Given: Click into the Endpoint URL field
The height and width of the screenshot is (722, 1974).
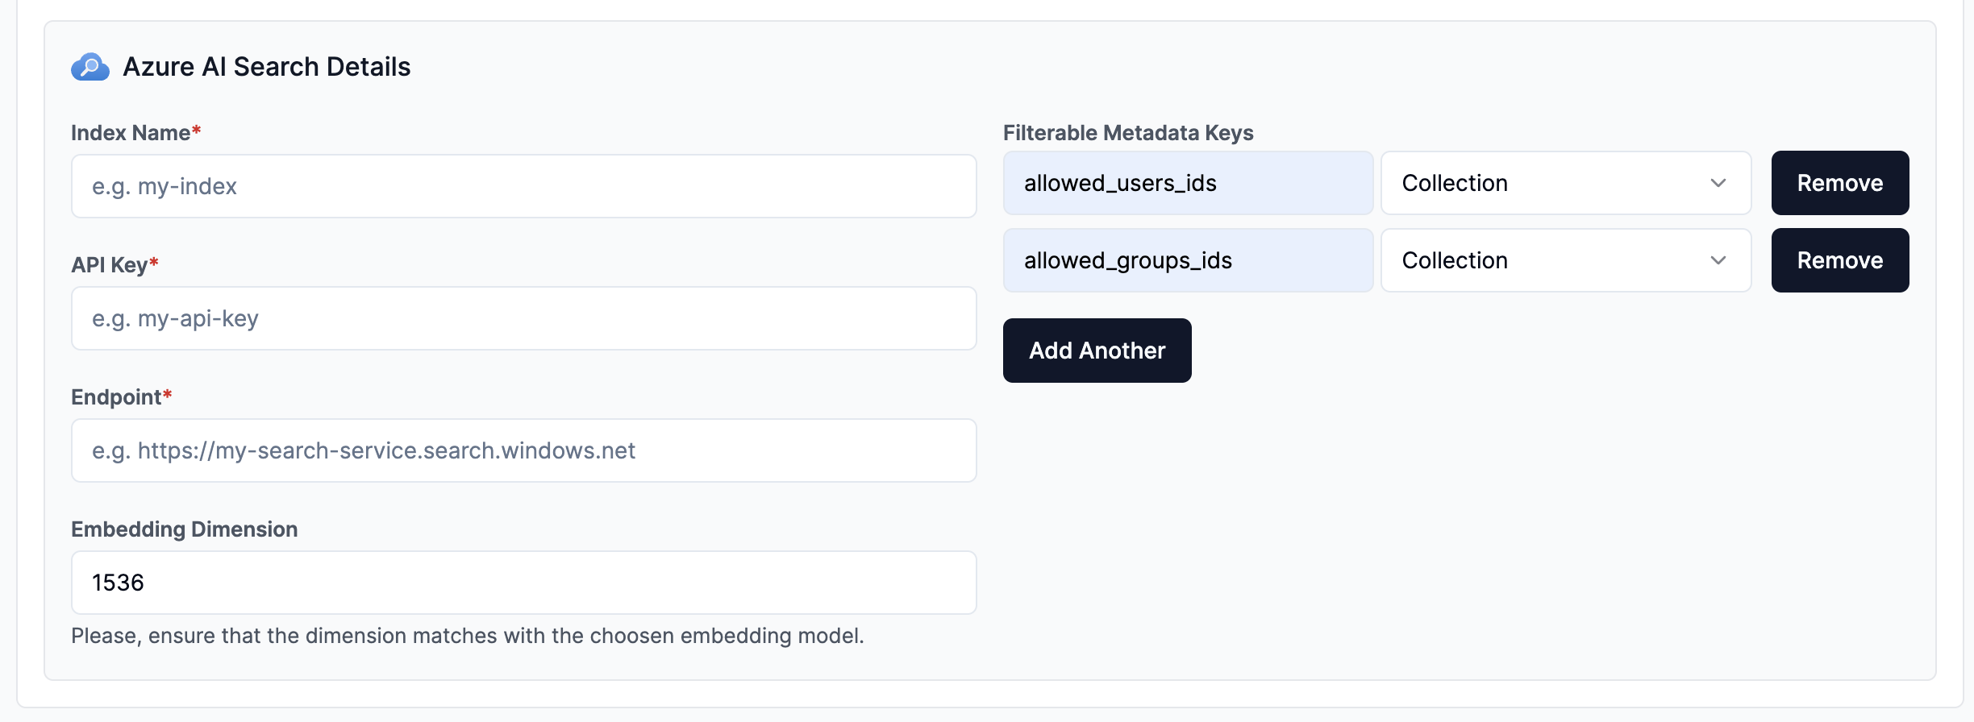Looking at the screenshot, I should pyautogui.click(x=523, y=450).
